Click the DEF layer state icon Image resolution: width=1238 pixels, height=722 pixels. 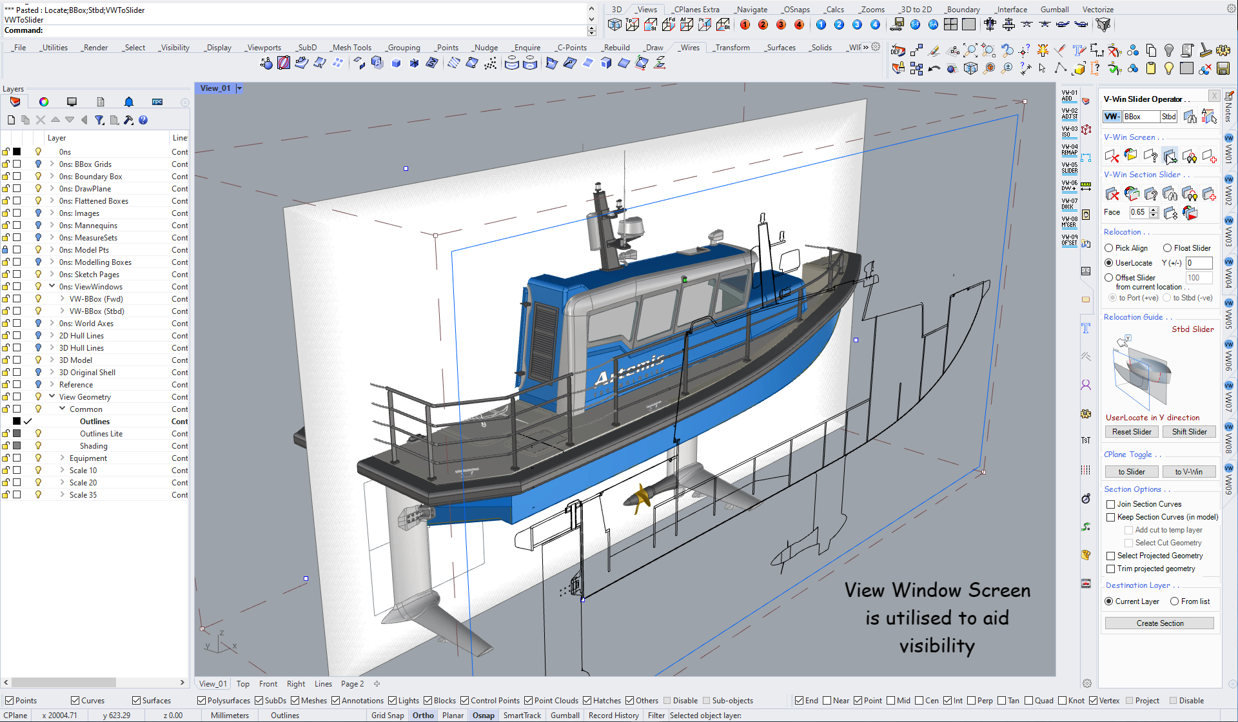point(898,50)
